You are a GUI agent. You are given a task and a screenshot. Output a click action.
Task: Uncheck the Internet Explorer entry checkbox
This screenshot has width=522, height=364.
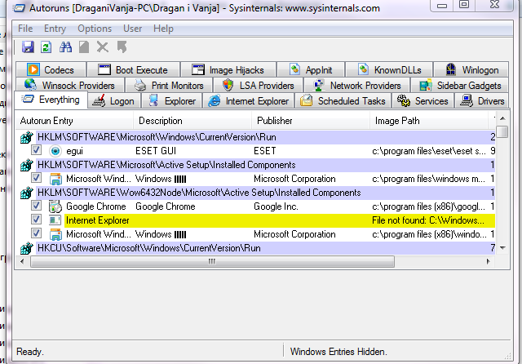click(36, 219)
